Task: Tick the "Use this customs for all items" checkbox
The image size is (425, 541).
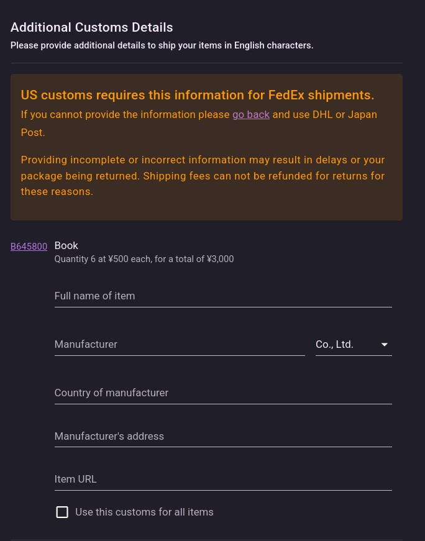Action: point(62,512)
